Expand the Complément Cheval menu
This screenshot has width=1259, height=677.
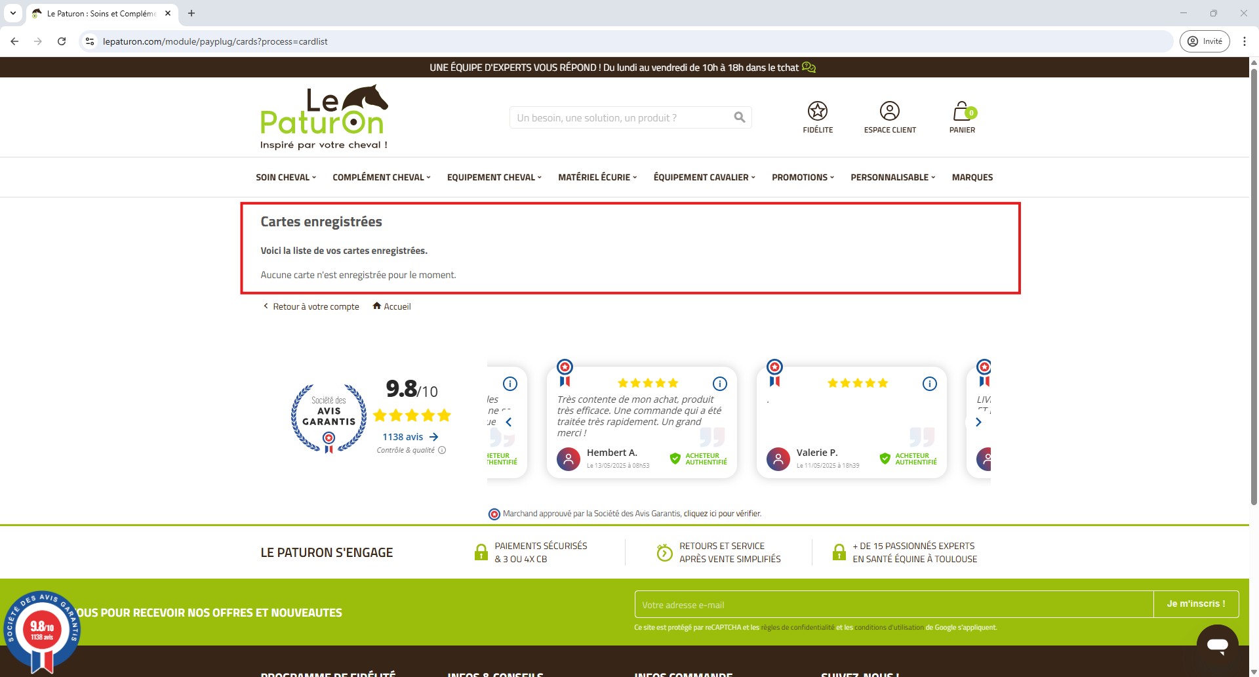[x=381, y=177]
